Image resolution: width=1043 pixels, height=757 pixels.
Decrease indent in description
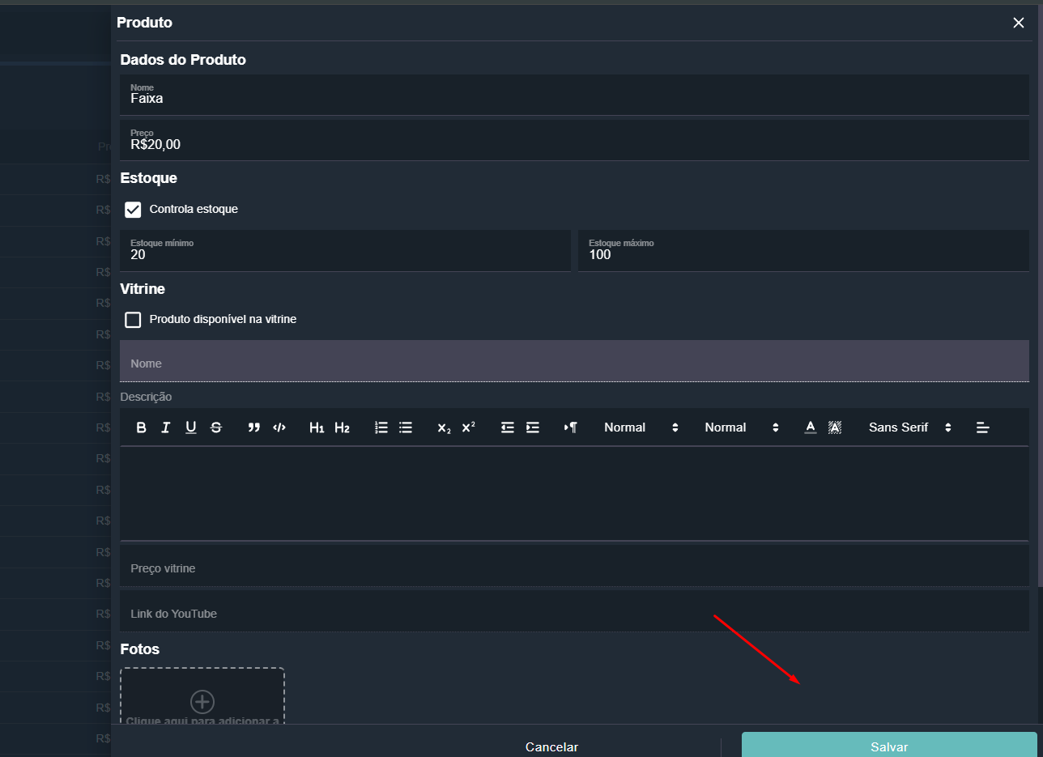[507, 427]
